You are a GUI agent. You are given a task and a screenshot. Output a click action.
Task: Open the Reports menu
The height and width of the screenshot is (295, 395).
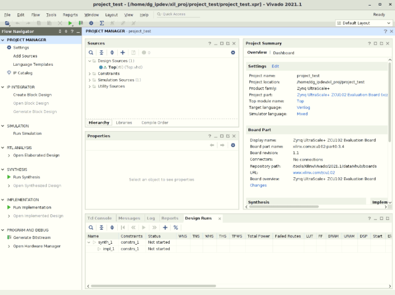(x=70, y=15)
